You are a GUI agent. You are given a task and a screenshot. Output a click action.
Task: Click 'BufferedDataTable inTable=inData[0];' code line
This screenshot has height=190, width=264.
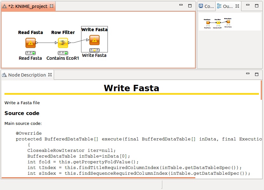pos(79,156)
